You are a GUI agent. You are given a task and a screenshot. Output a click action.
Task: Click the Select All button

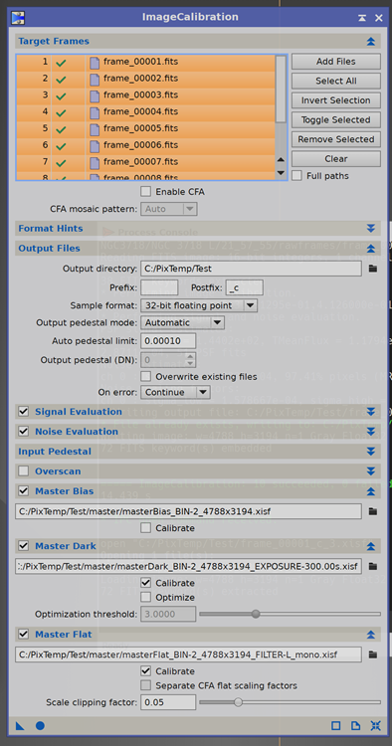pyautogui.click(x=336, y=81)
